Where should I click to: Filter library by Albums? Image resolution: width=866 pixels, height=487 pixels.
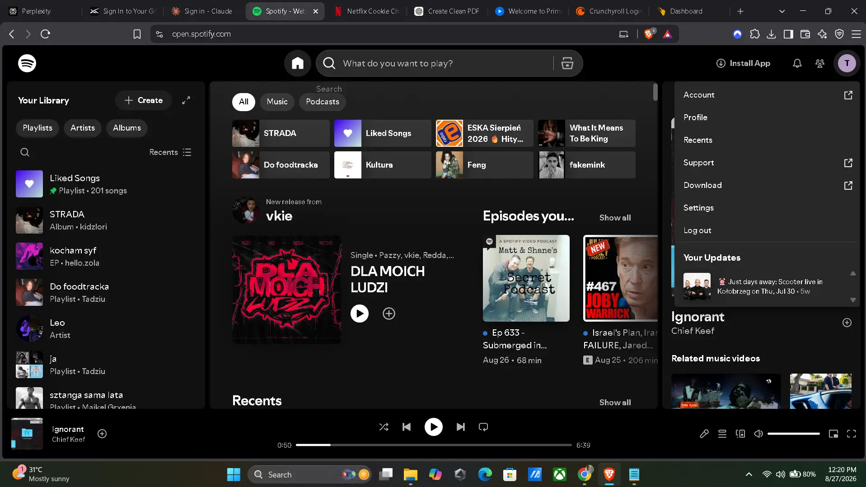[127, 128]
